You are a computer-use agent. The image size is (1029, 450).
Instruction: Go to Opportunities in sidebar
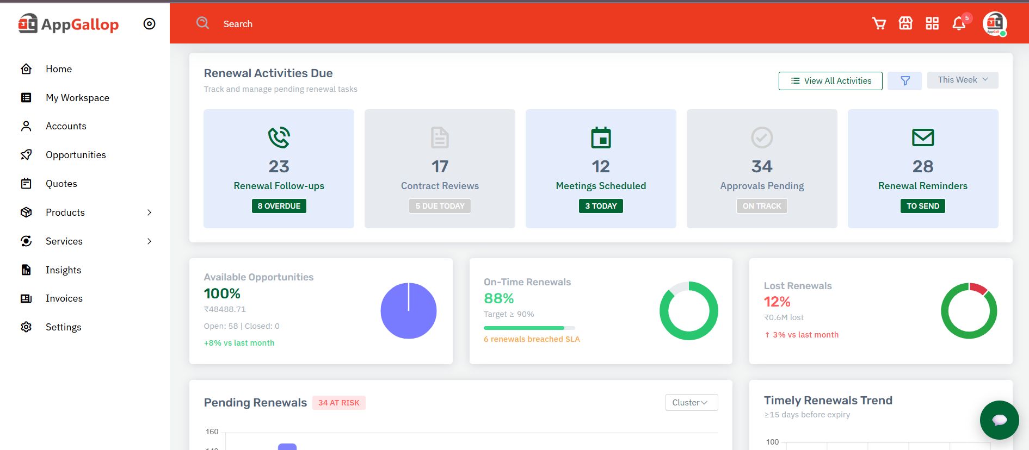tap(76, 155)
